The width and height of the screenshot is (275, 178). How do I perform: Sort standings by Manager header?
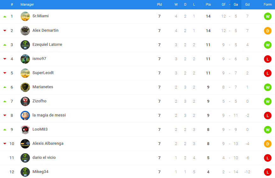tap(27, 4)
